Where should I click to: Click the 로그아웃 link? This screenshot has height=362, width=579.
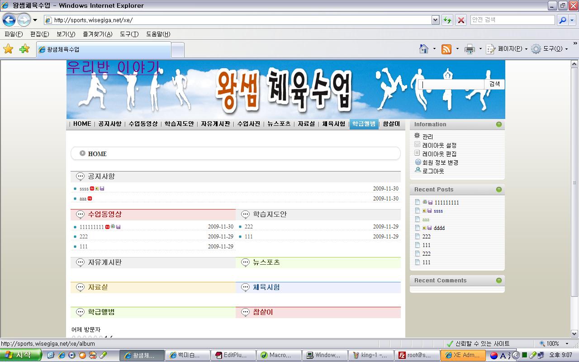(433, 171)
